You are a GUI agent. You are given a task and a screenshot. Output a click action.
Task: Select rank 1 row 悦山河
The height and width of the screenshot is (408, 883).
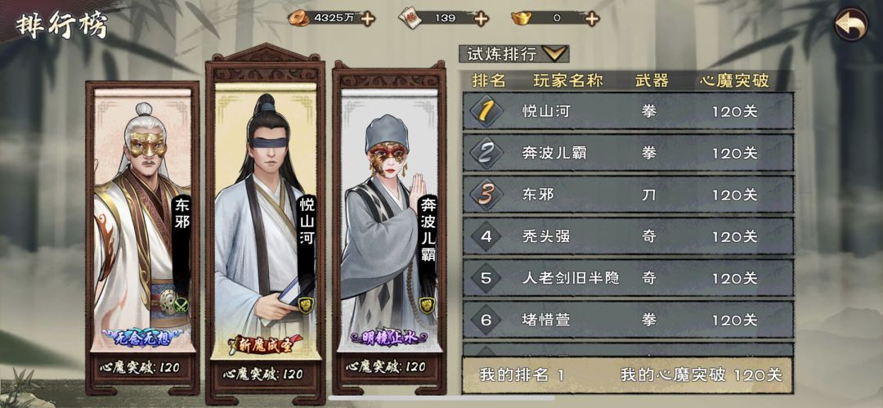(628, 111)
